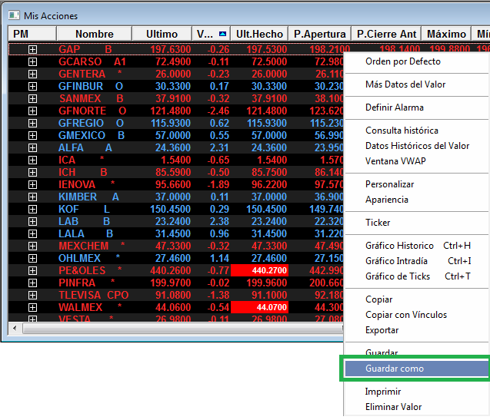
Task: Expand the WALMEX row
Action: pos(32,308)
